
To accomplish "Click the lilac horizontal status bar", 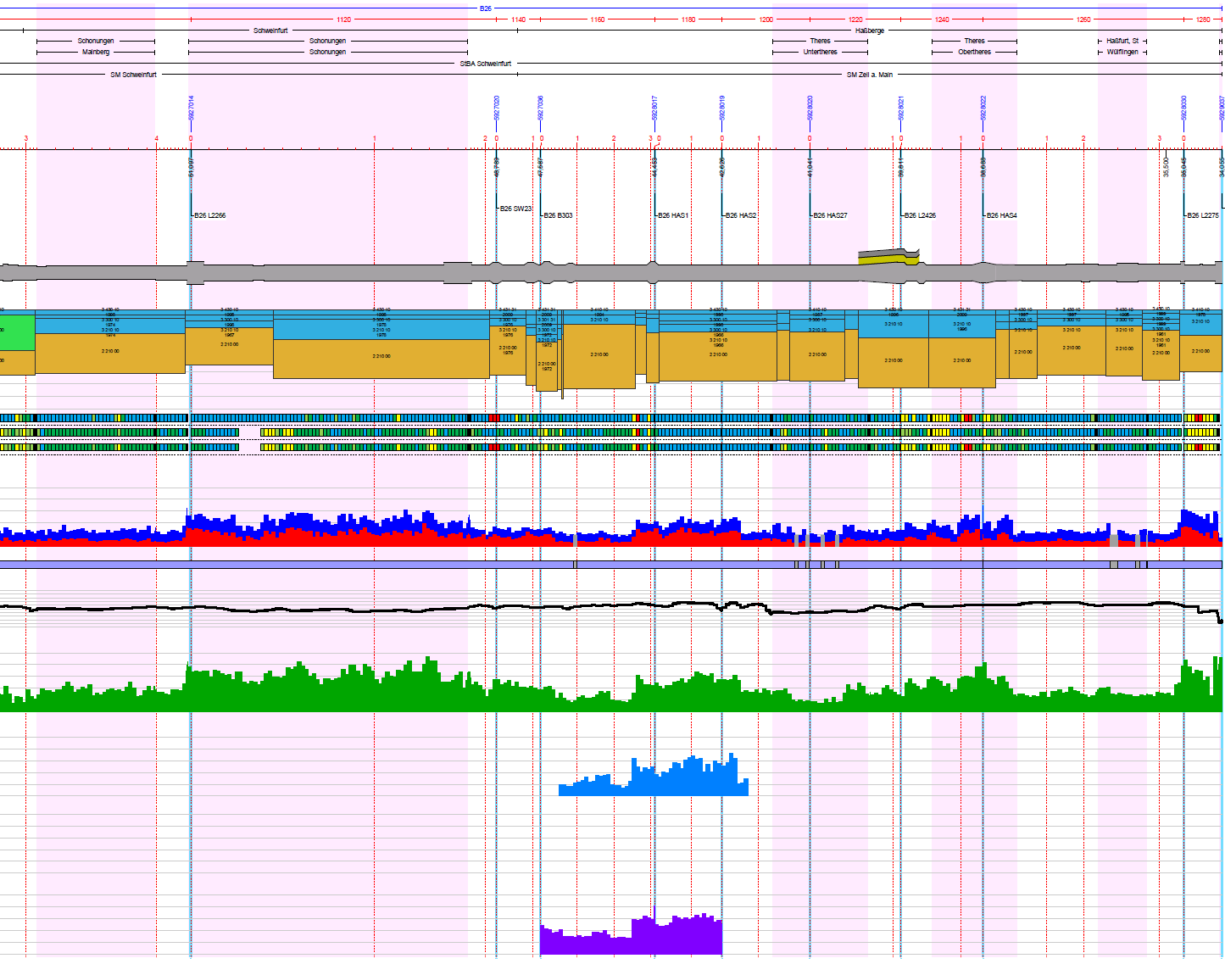I will [610, 565].
